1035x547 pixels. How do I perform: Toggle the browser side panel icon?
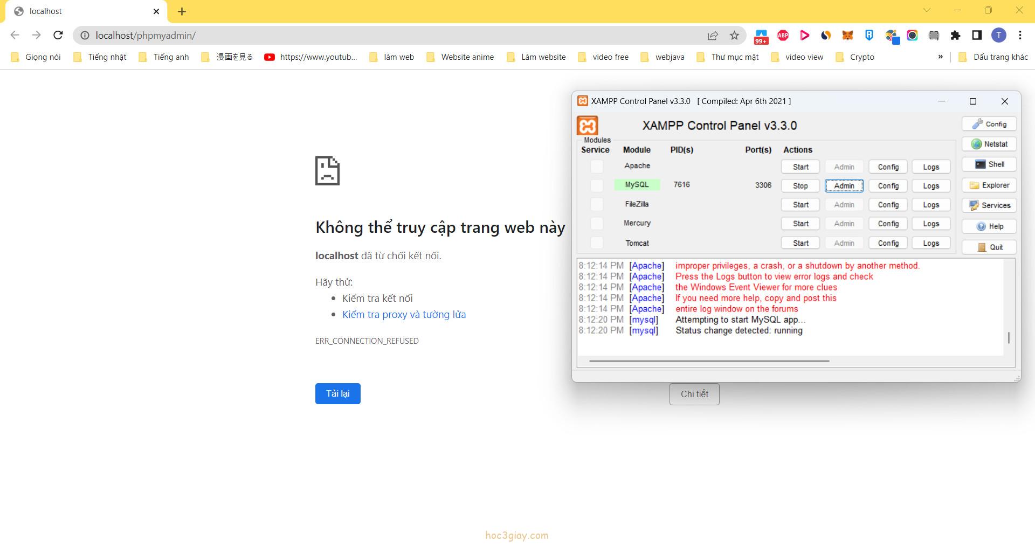(977, 36)
